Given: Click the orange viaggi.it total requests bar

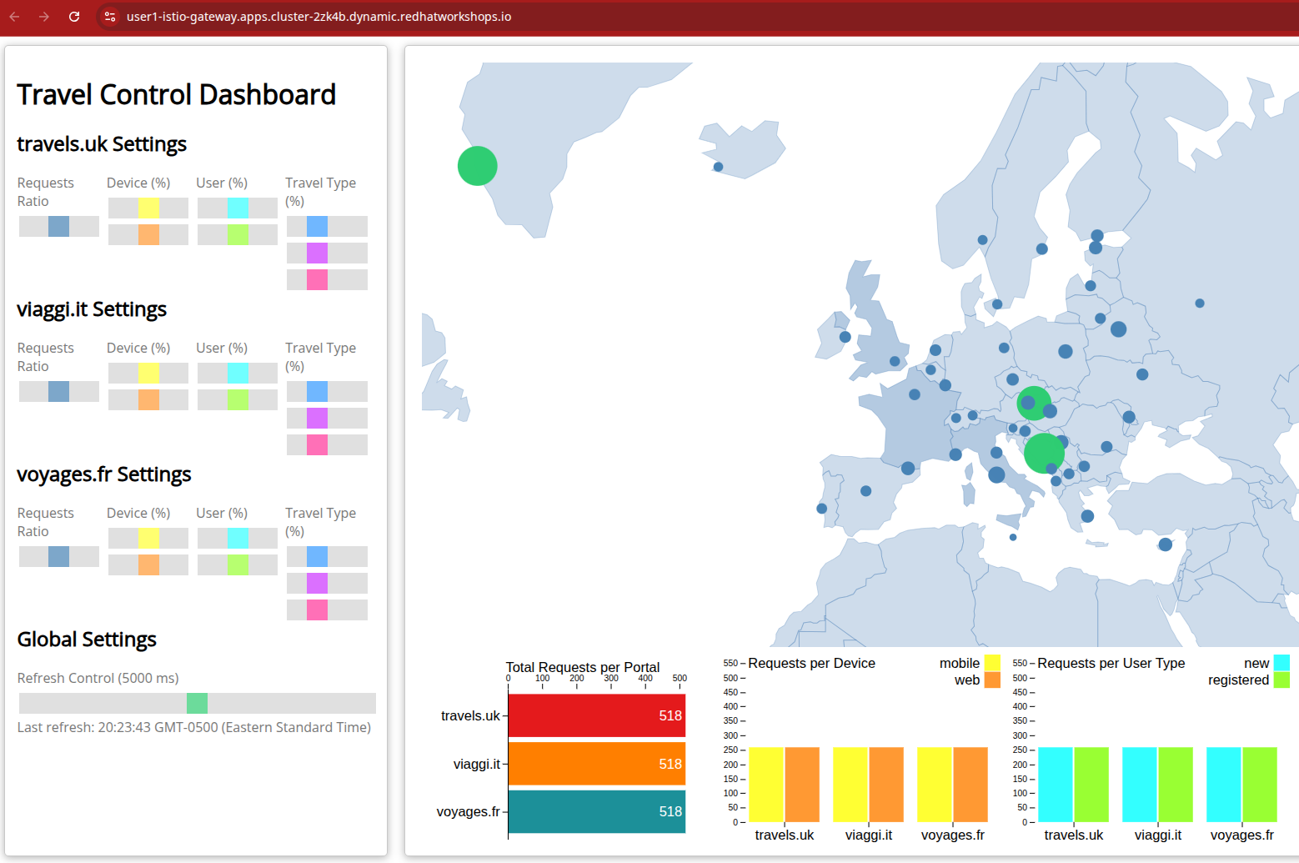Looking at the screenshot, I should [x=596, y=764].
